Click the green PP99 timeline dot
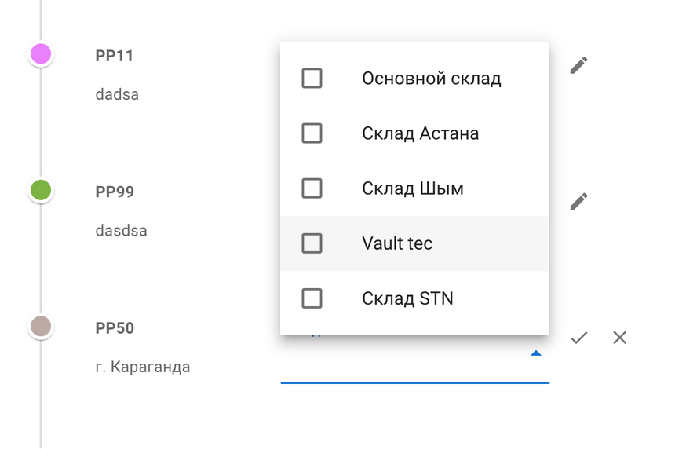 click(x=40, y=190)
